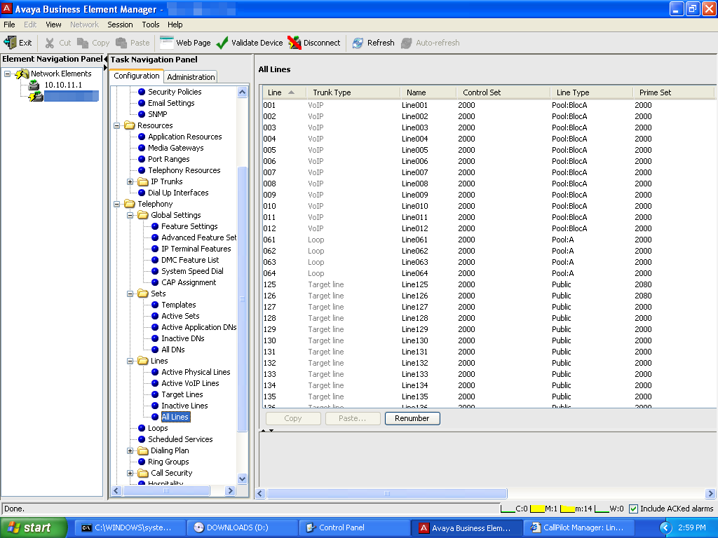Collapse the Network Elements tree node
Screen dimensions: 718x538
click(x=7, y=74)
